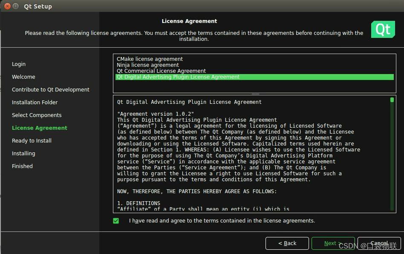Click the Finished step in sidebar

tap(22, 166)
